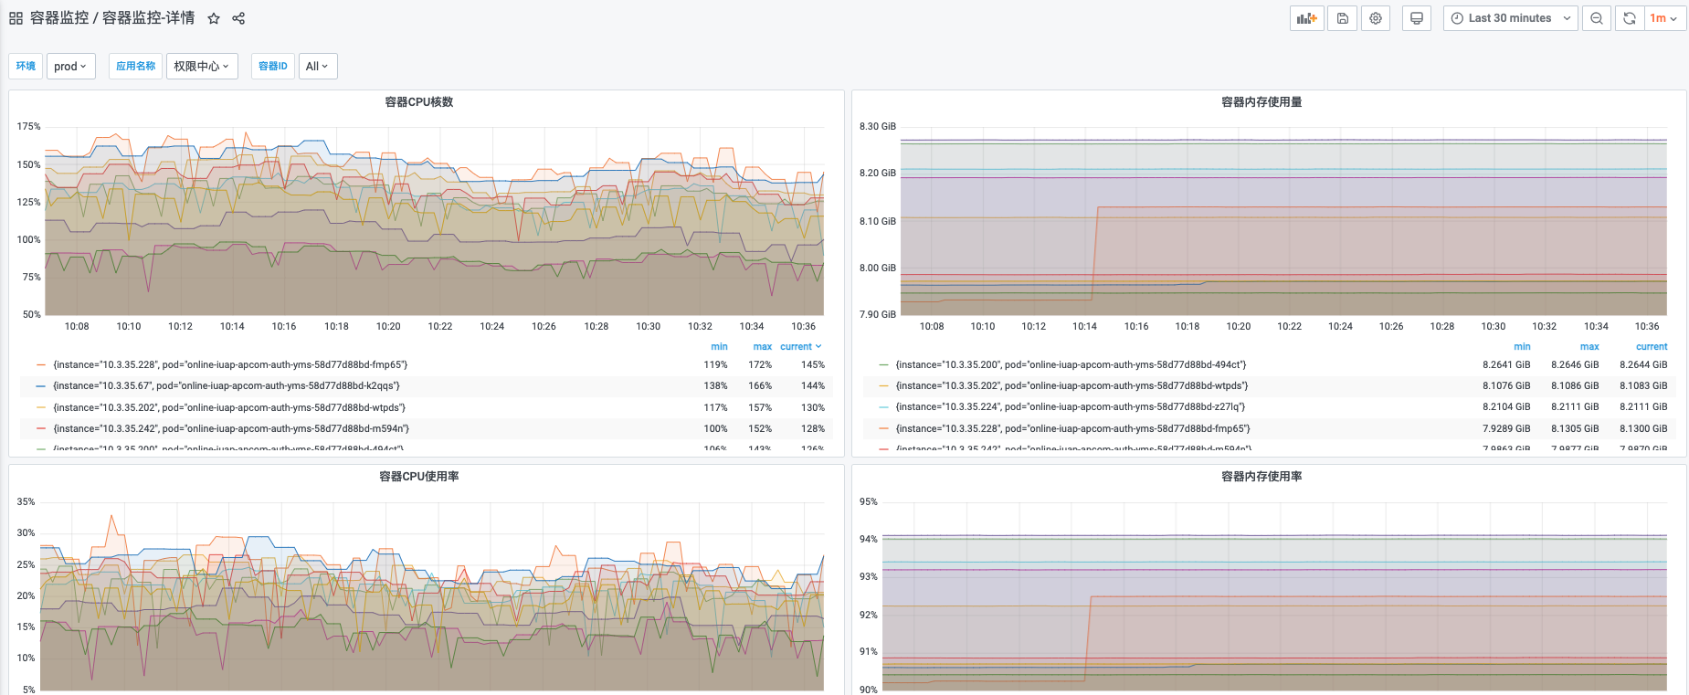The height and width of the screenshot is (695, 1689).
Task: Click the 494ct memory legend color swatch
Action: click(883, 365)
